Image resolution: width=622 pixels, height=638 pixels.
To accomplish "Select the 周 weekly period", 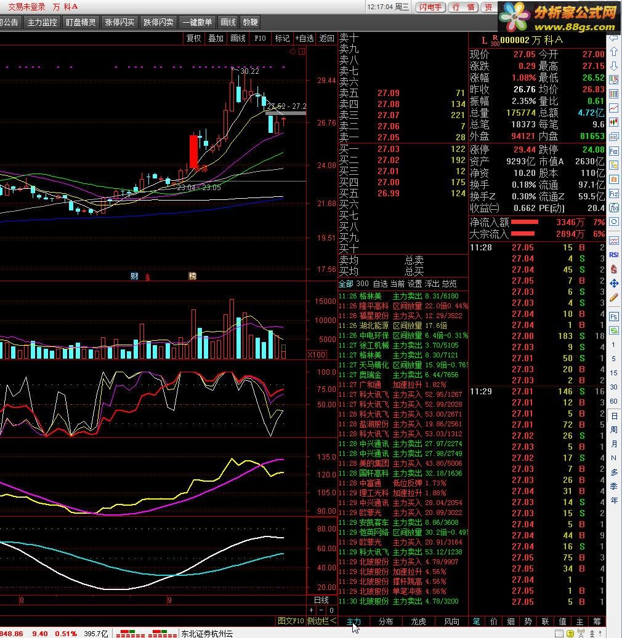I will click(613, 429).
